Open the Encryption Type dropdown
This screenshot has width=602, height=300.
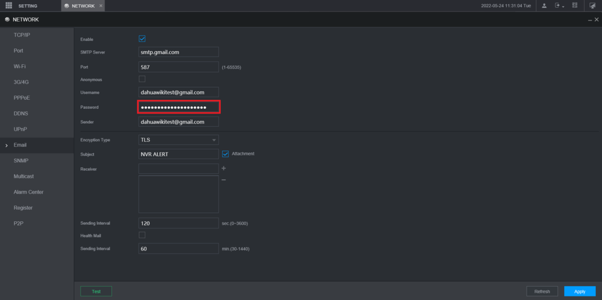point(178,140)
